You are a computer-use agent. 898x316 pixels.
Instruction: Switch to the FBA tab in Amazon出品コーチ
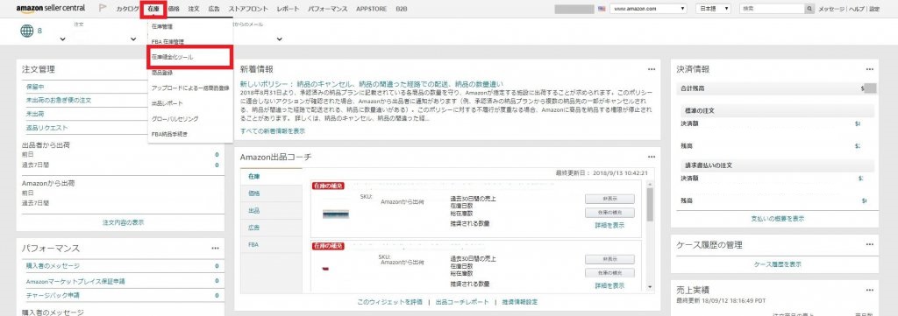pos(271,244)
